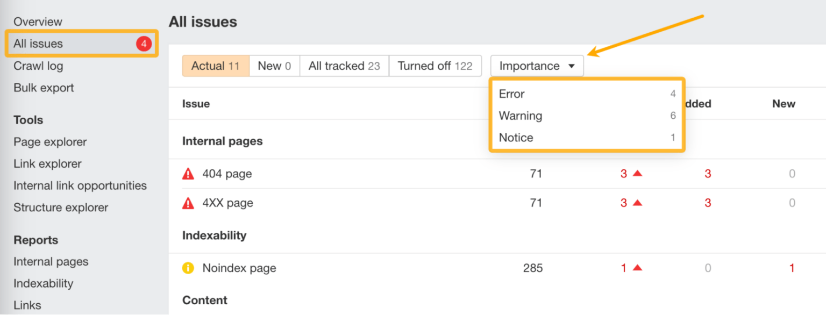Open the Indexability report
Image resolution: width=826 pixels, height=315 pixels.
pos(43,283)
